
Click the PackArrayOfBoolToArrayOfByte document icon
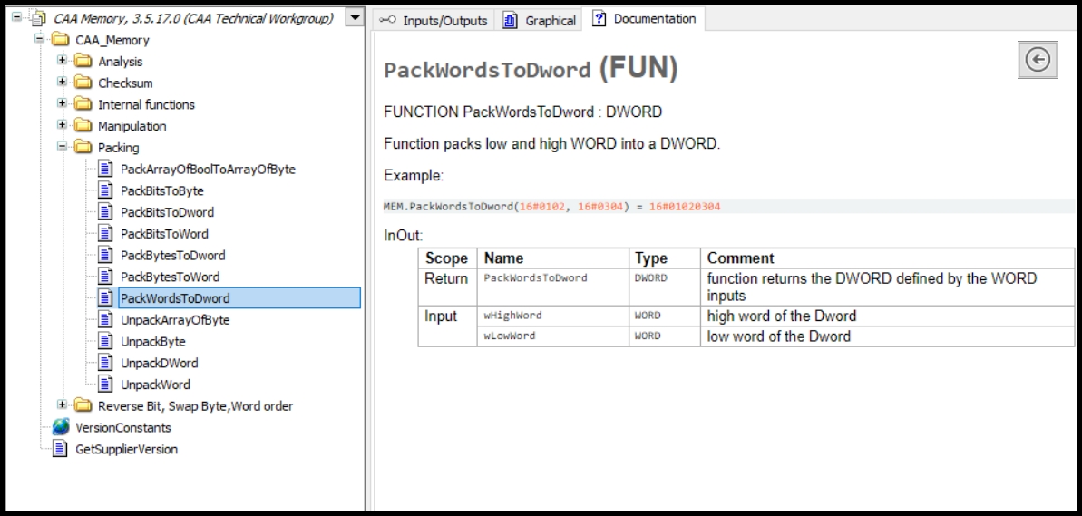tap(105, 169)
